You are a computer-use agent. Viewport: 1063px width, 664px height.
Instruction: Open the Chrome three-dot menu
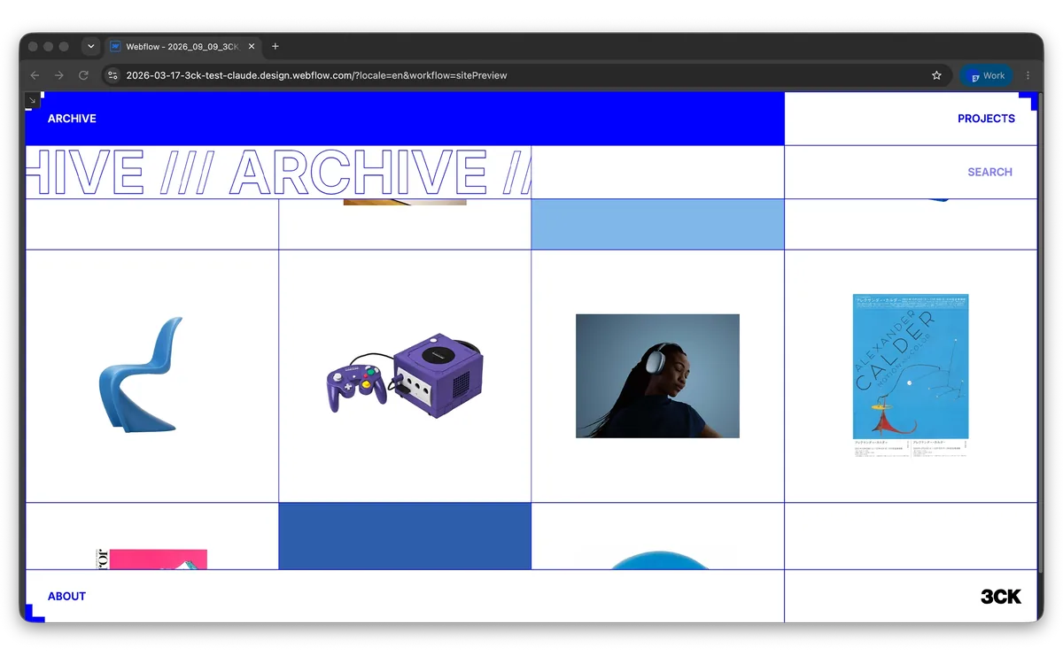tap(1028, 75)
